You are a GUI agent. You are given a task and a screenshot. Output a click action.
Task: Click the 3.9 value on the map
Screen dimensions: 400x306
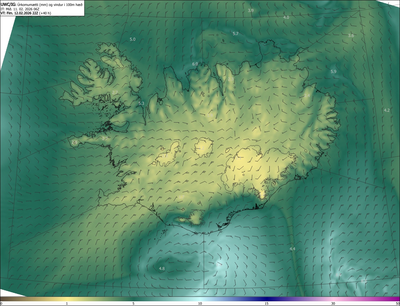[x=251, y=11]
